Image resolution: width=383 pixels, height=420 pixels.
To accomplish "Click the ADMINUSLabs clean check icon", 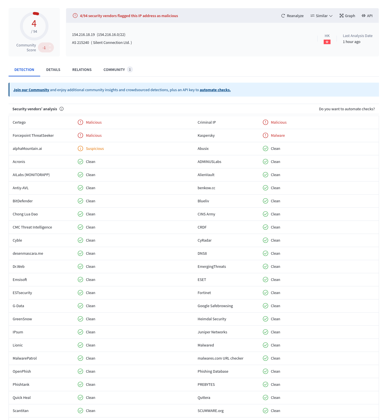I will coord(266,162).
